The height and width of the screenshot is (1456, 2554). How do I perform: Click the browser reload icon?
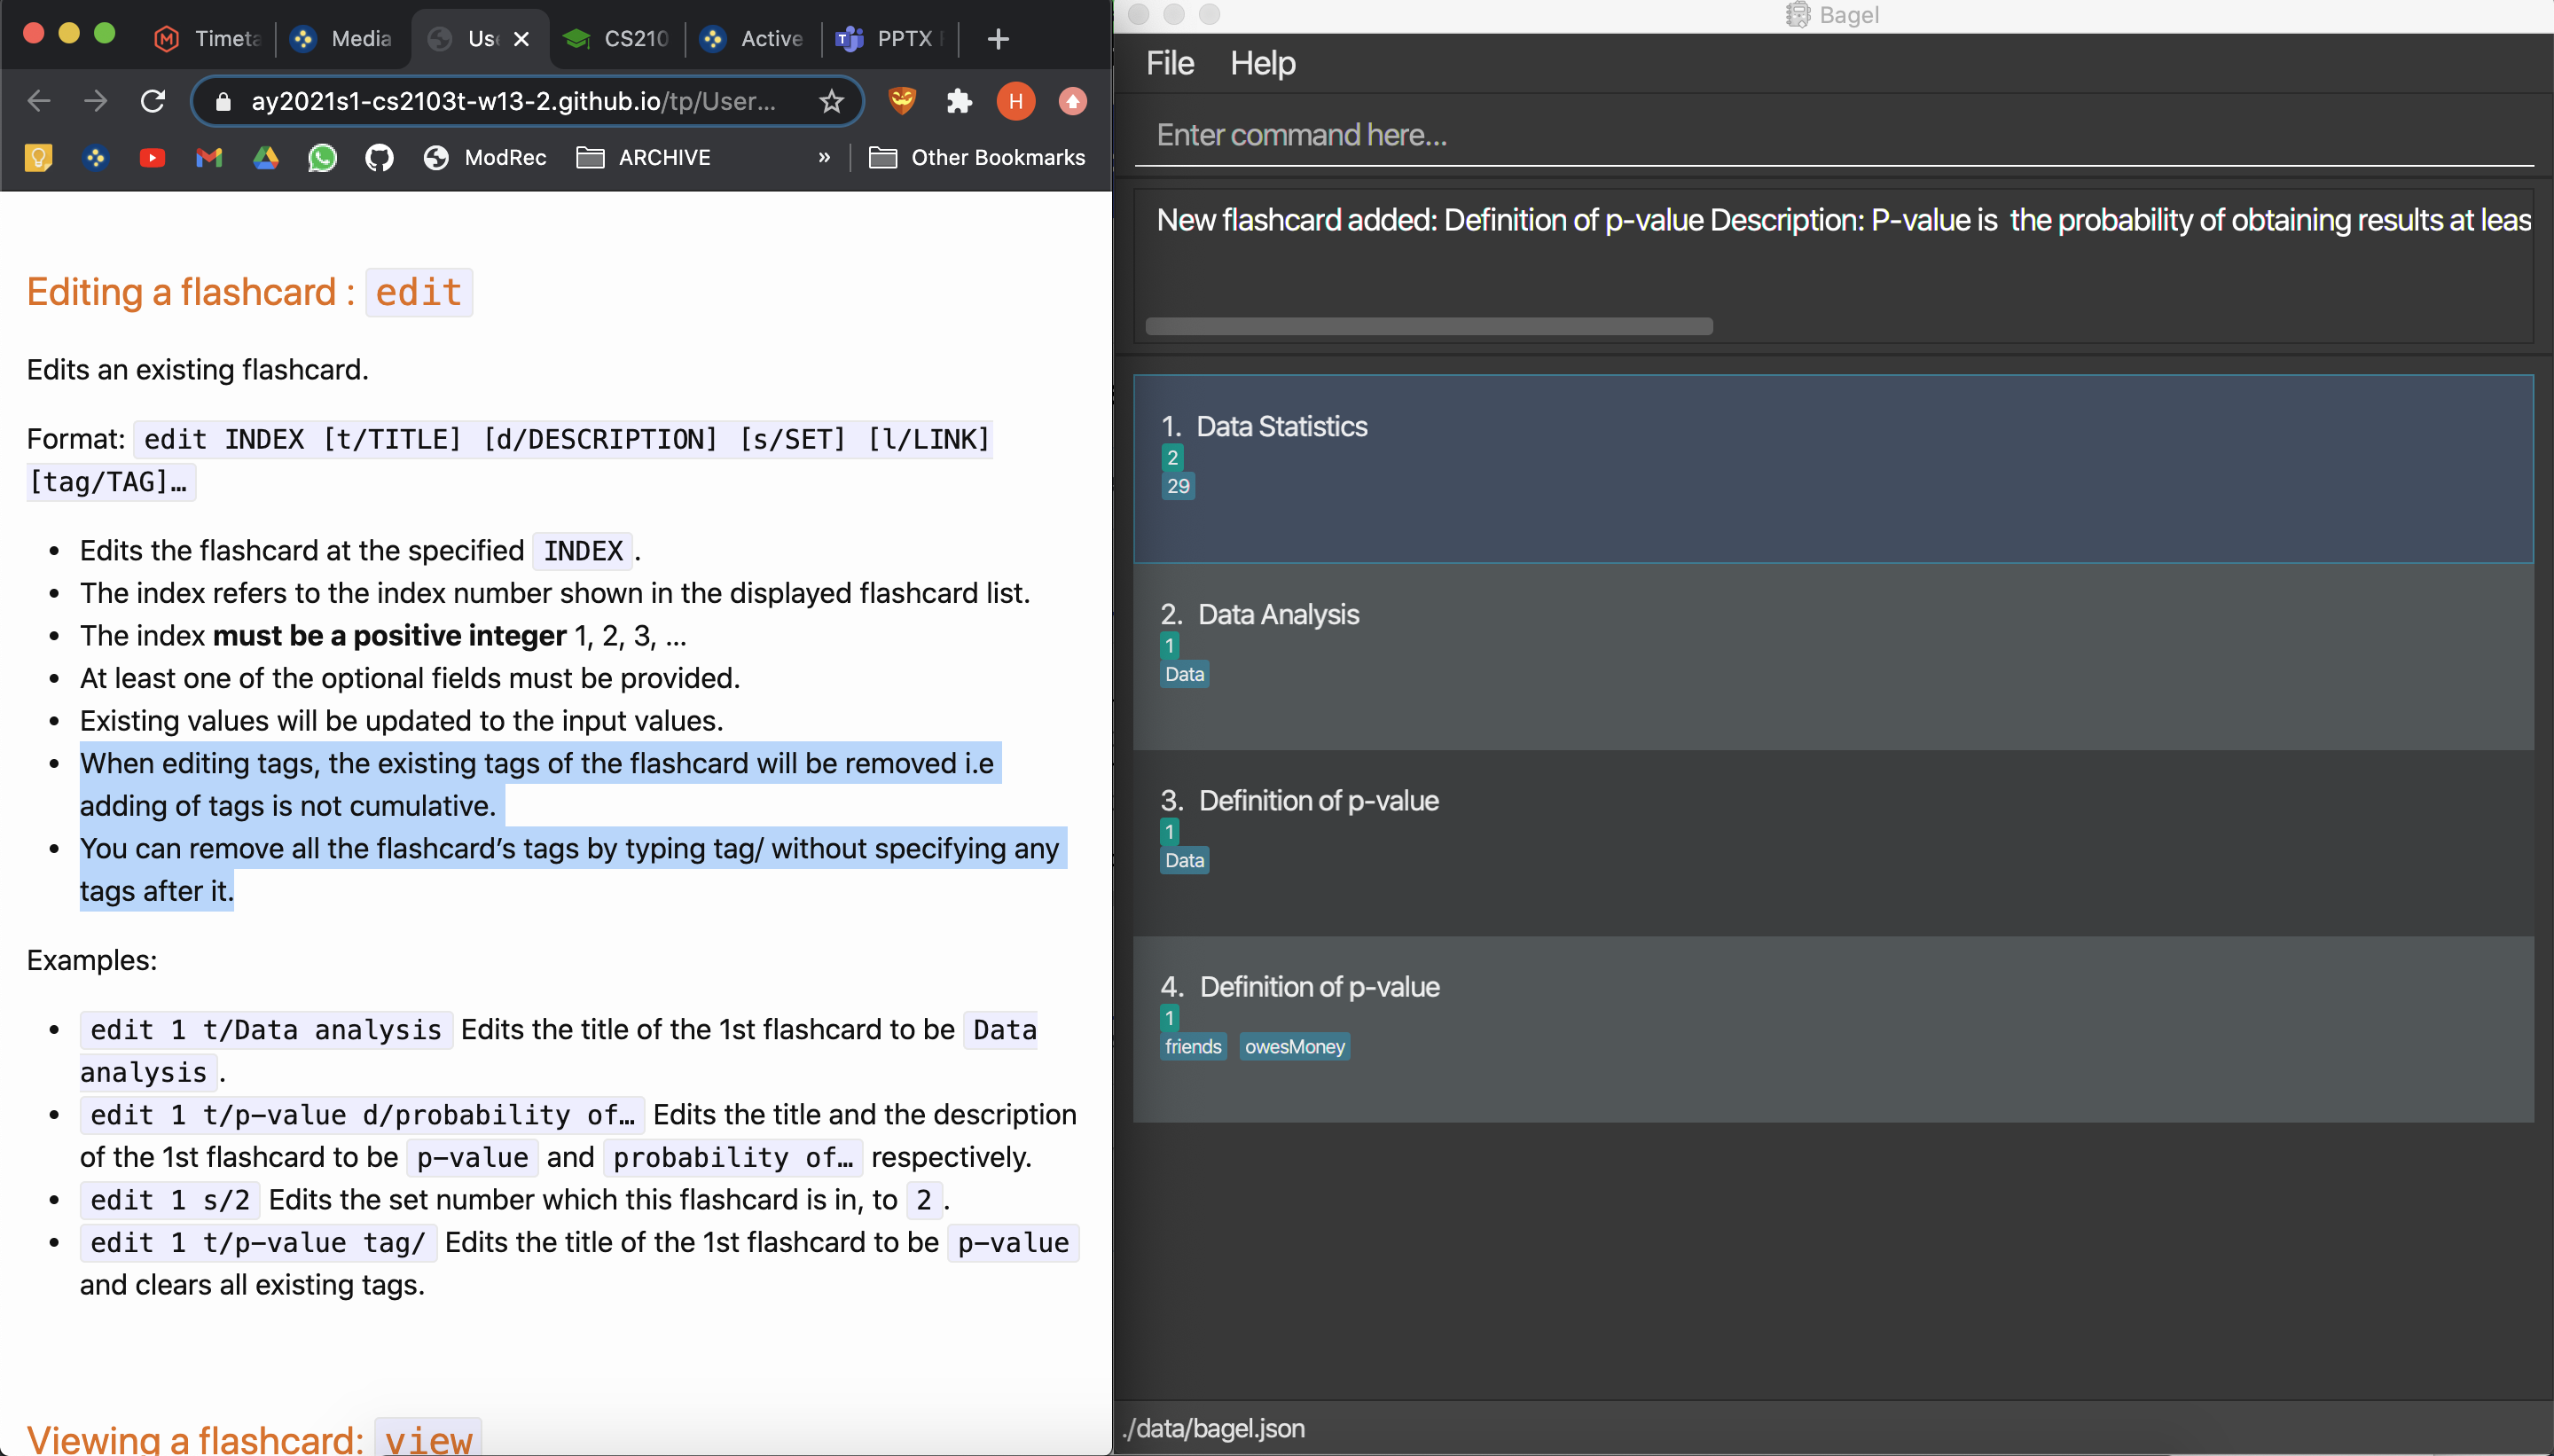click(x=152, y=101)
